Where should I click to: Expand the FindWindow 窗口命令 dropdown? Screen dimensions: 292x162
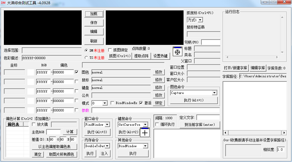pos(107,125)
